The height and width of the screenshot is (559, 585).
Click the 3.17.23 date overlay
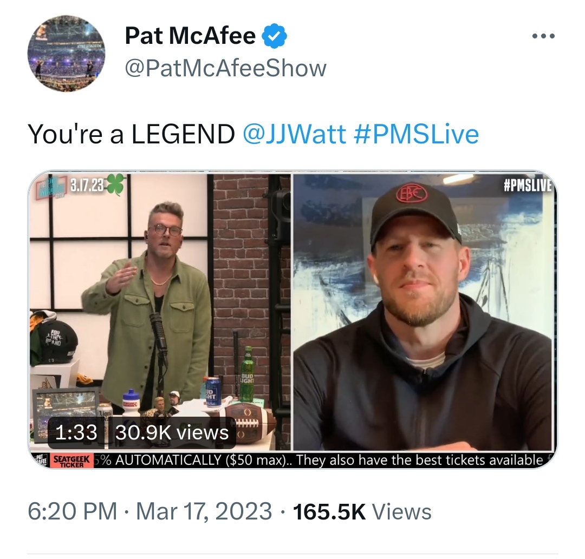[x=87, y=185]
